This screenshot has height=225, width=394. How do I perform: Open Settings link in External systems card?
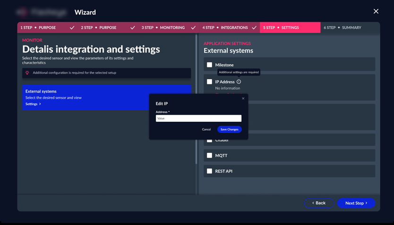point(33,104)
